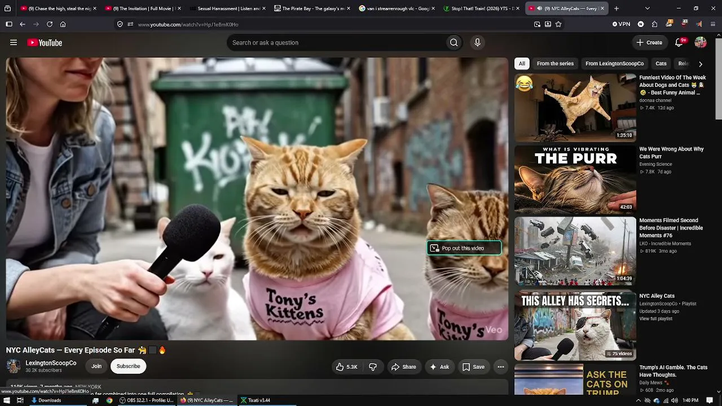Open LexingtonScoopCo channel name link
The height and width of the screenshot is (406, 722).
(x=51, y=363)
